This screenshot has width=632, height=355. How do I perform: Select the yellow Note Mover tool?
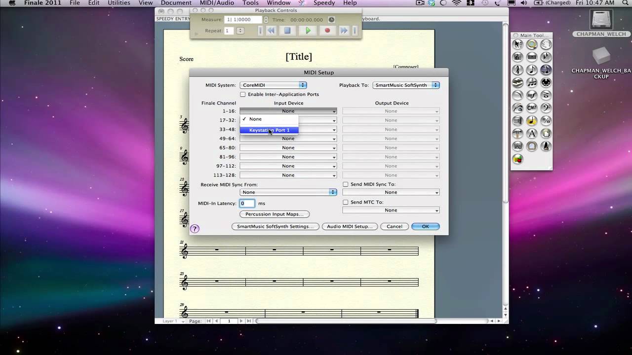coord(532,121)
